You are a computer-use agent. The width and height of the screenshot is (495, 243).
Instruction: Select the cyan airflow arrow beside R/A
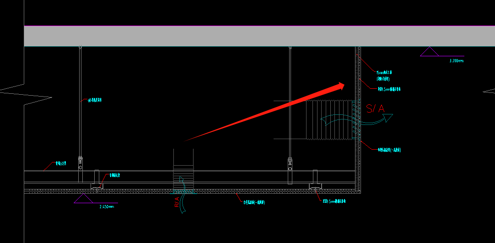click(x=183, y=194)
